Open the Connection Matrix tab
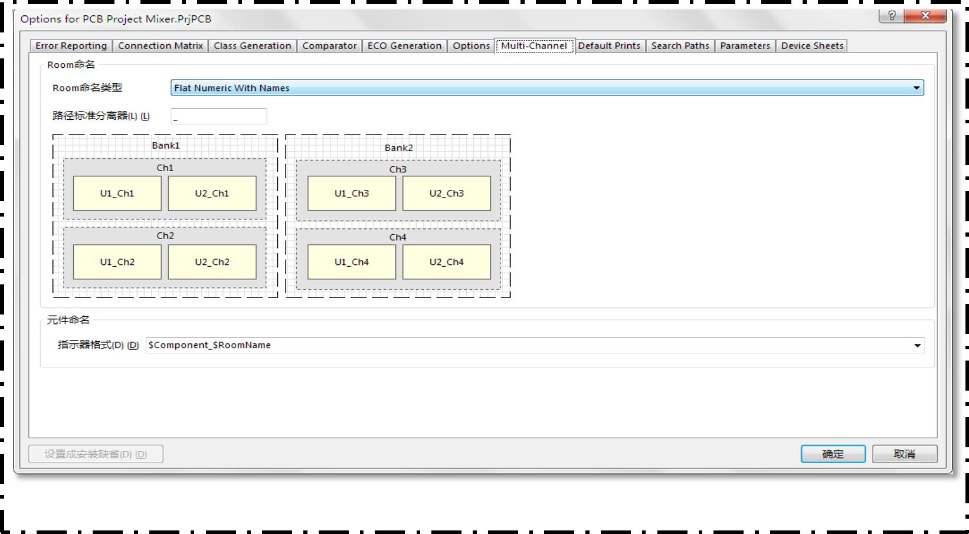The width and height of the screenshot is (969, 534). point(160,46)
